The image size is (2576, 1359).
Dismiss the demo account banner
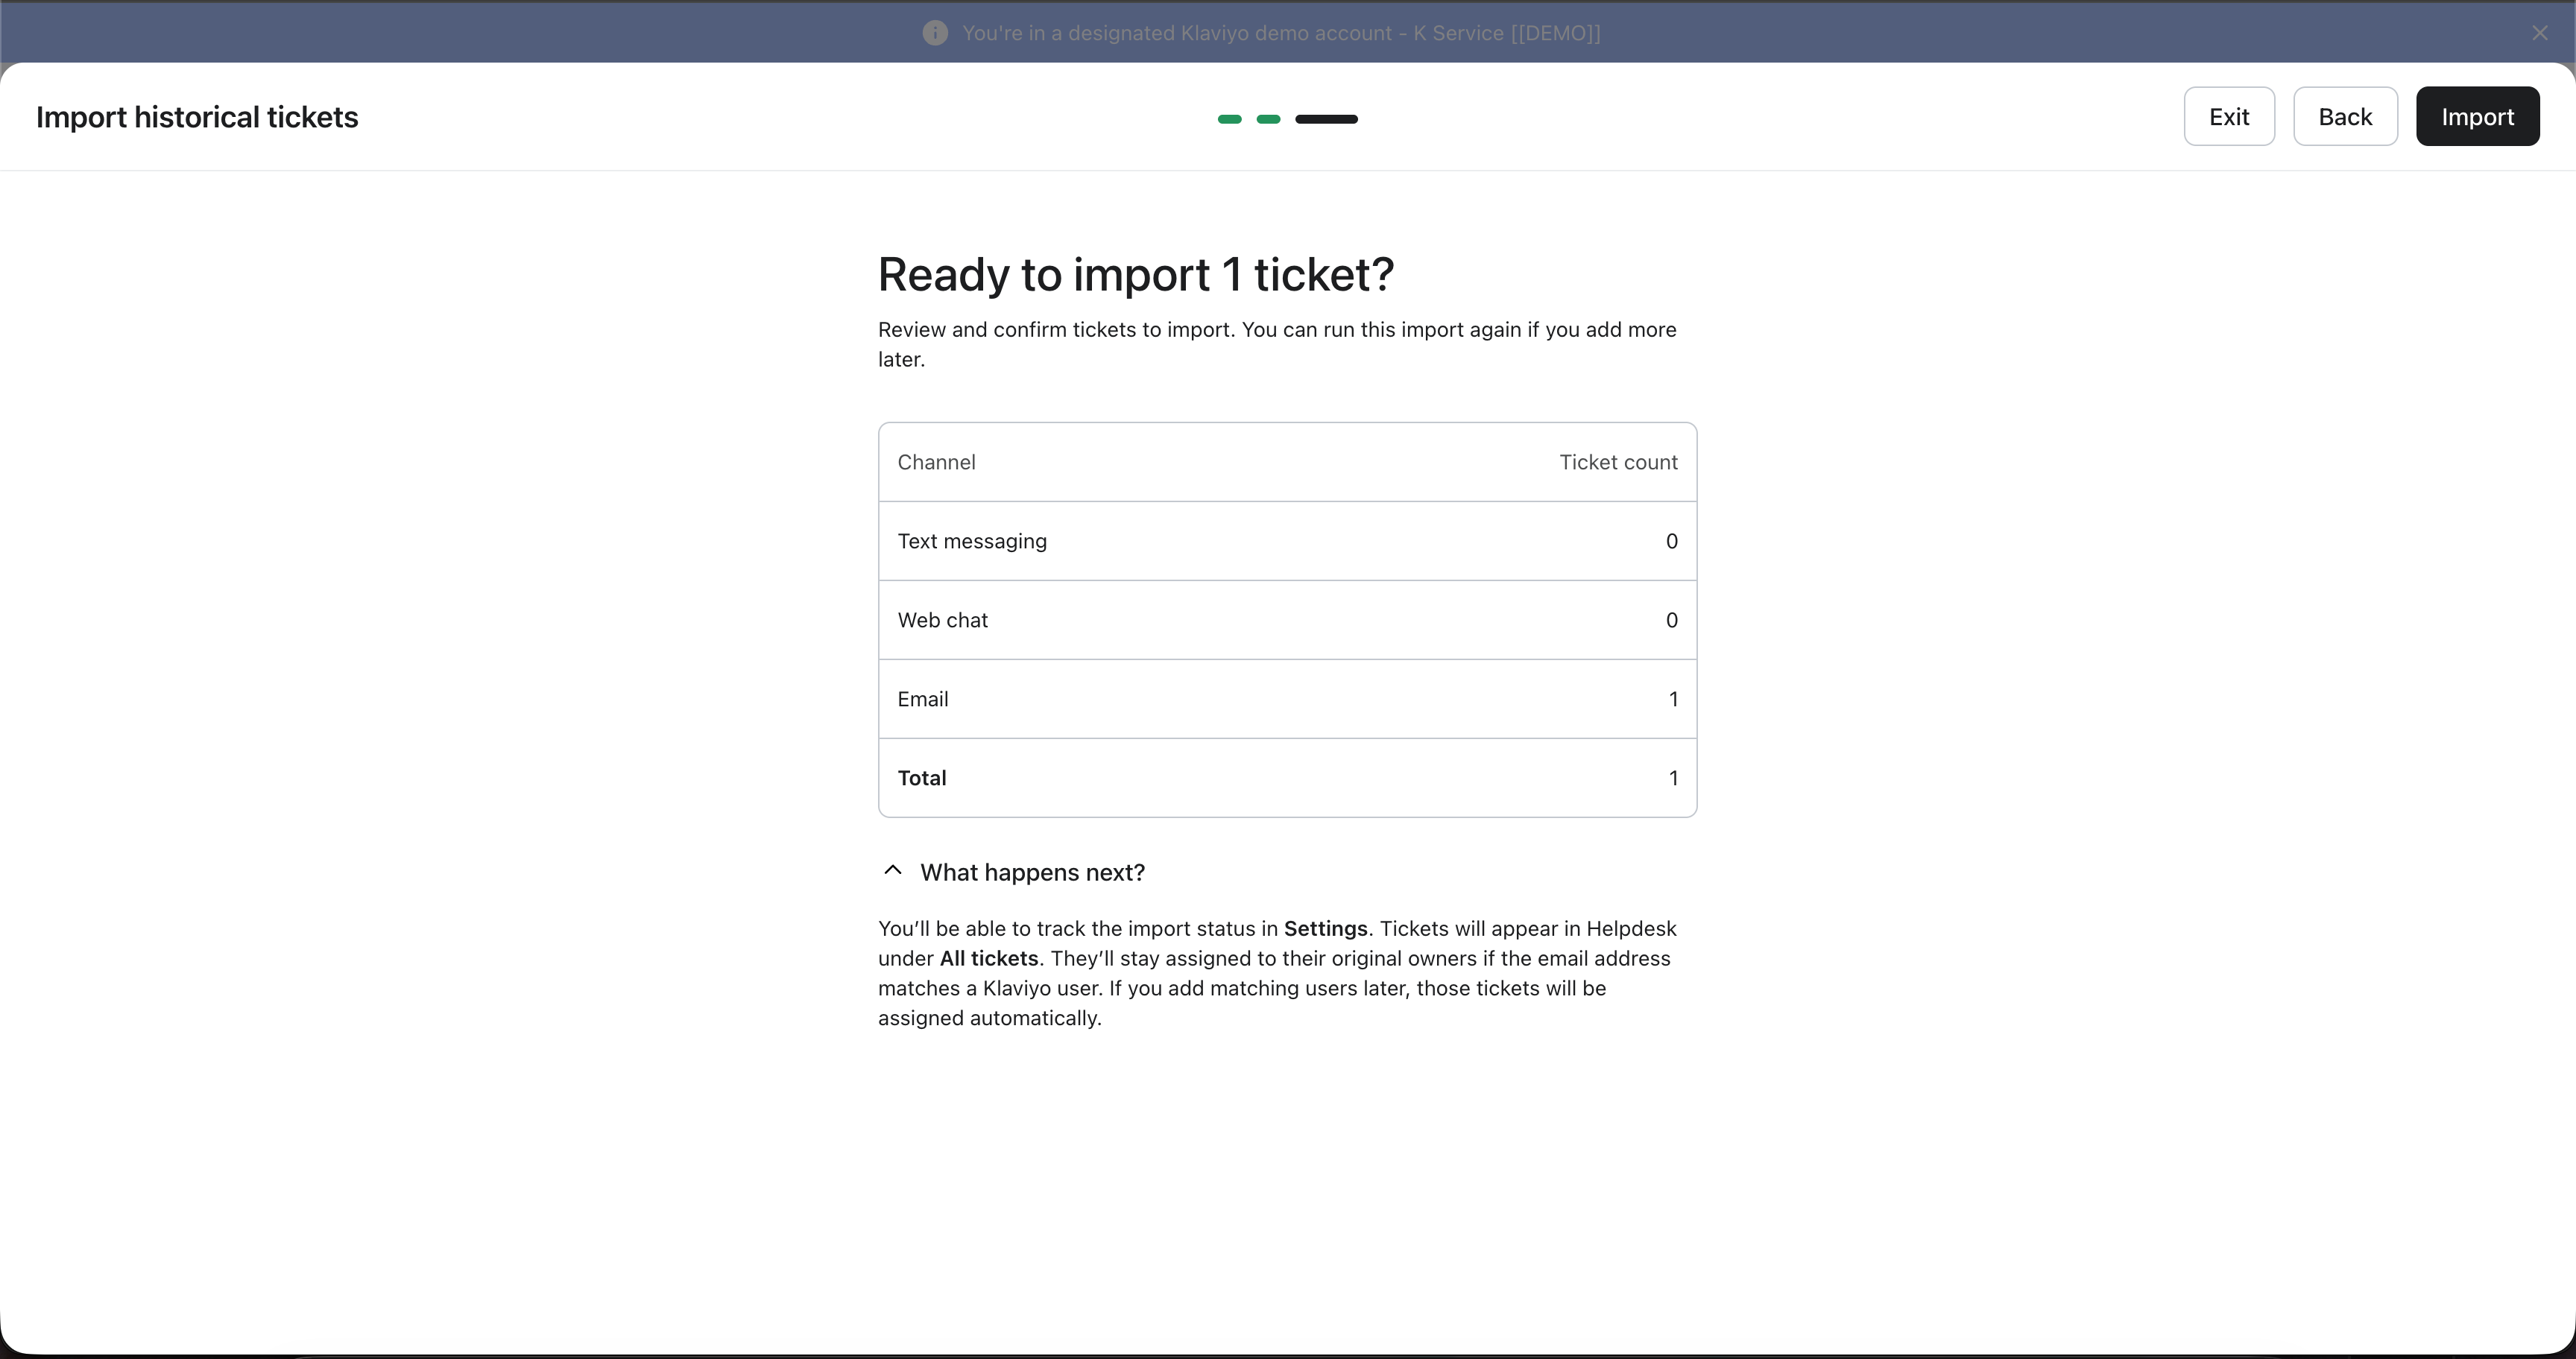[2540, 33]
